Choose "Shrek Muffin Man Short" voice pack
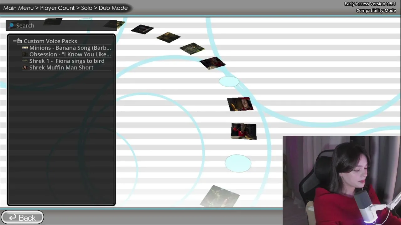The width and height of the screenshot is (401, 225). [61, 67]
